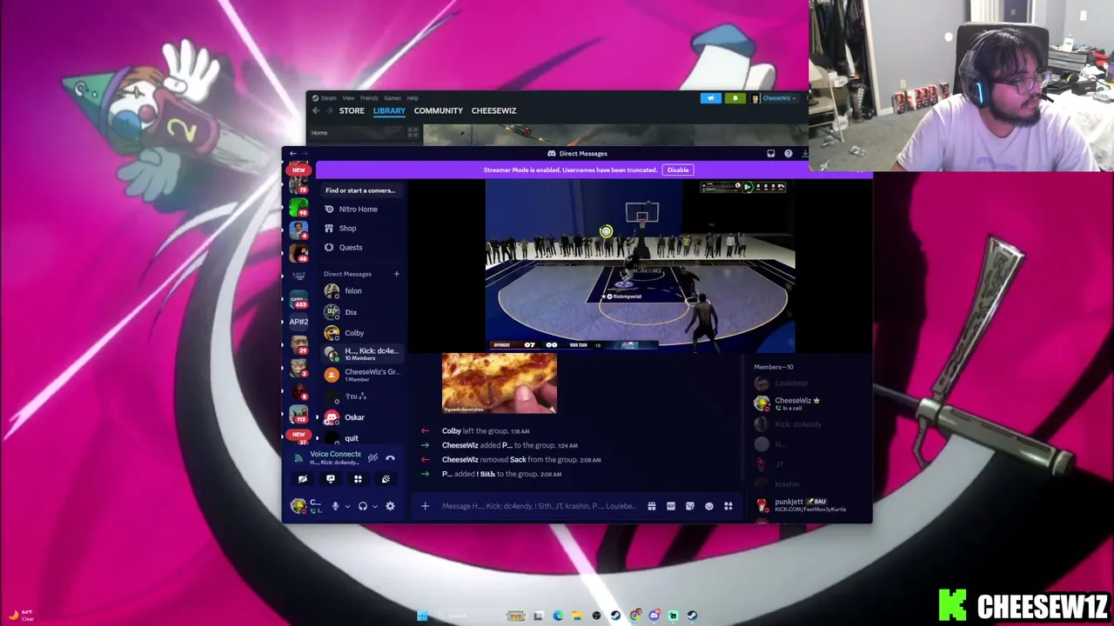Screen dimensions: 1114x626
Task: Open Microsoft Edge from the taskbar
Action: pos(558,616)
